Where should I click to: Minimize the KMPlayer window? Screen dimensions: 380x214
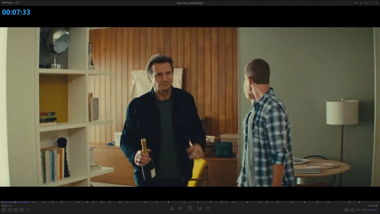click(x=361, y=3)
